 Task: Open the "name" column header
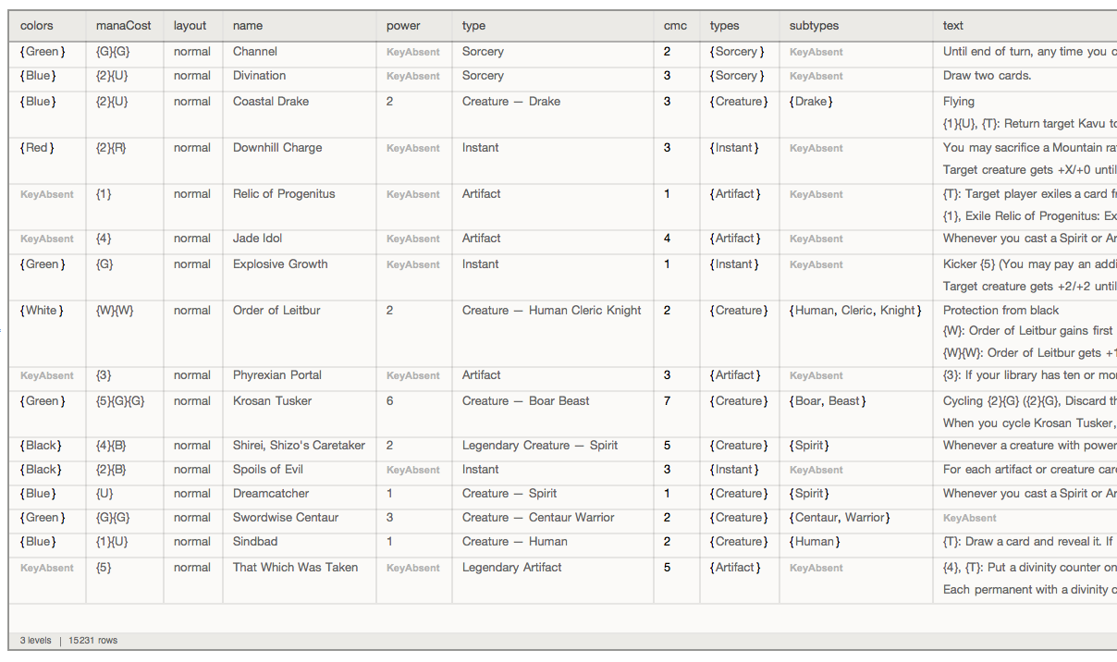[248, 26]
